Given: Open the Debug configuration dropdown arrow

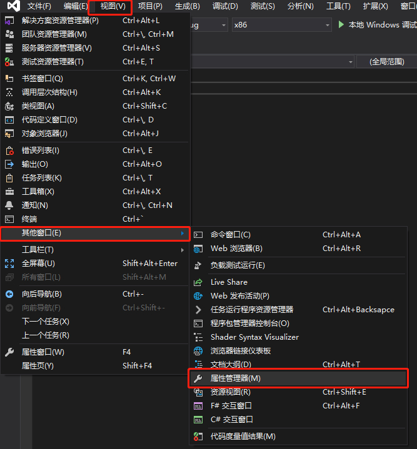Looking at the screenshot, I should 224,25.
